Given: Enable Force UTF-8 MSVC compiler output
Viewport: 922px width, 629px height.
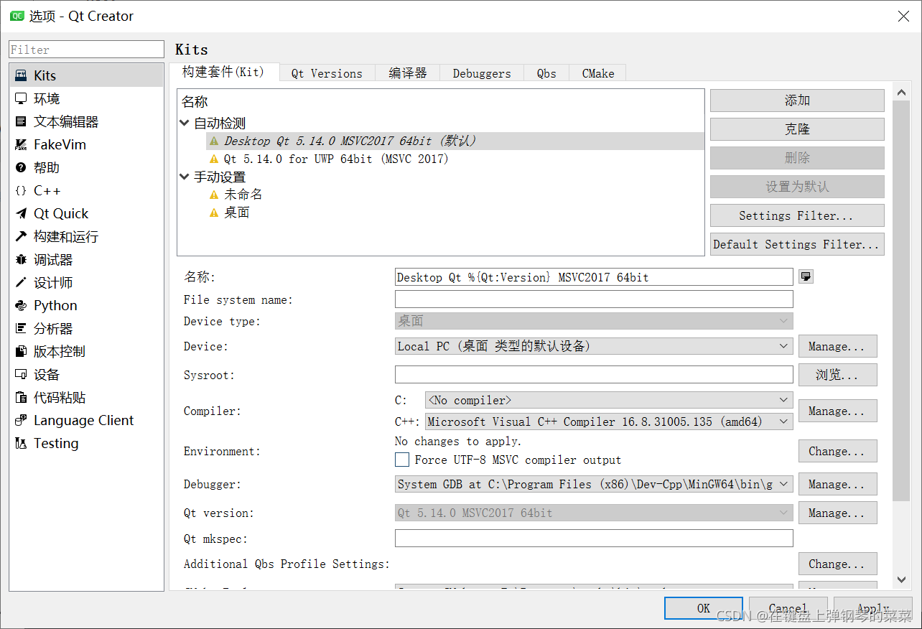Looking at the screenshot, I should (x=402, y=460).
